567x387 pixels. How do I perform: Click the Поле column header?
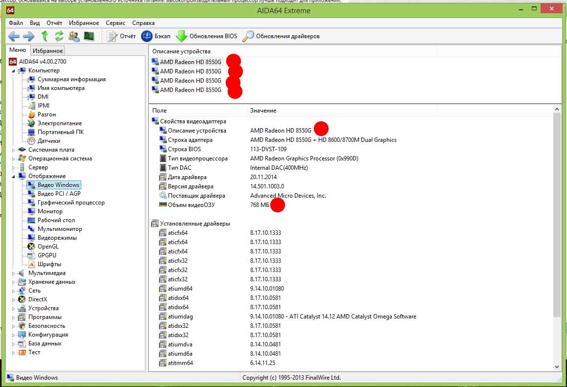198,110
